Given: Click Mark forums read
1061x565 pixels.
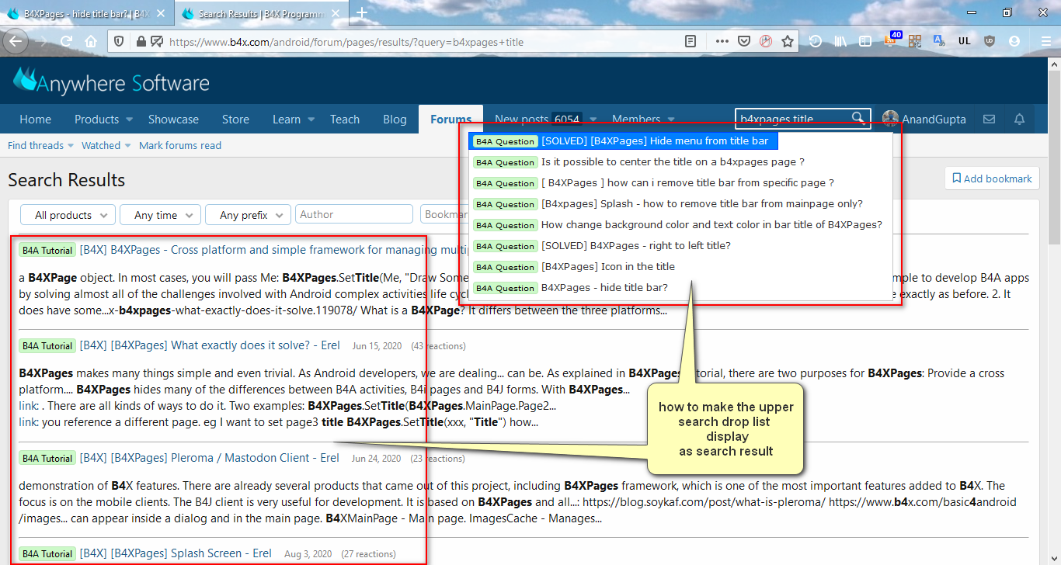Looking at the screenshot, I should (x=180, y=145).
